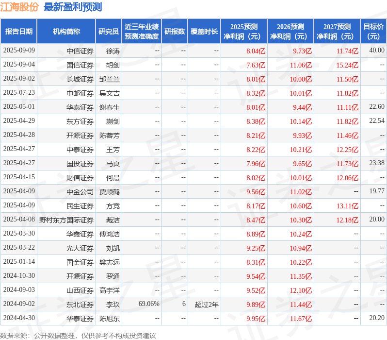The width and height of the screenshot is (387, 340).
Task: Click the 2026预测净利润 header
Action: [290, 32]
